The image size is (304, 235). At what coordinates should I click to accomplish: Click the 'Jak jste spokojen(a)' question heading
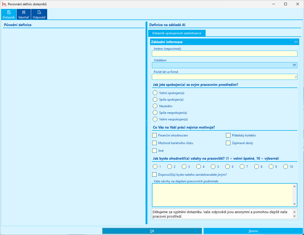[x=195, y=85]
